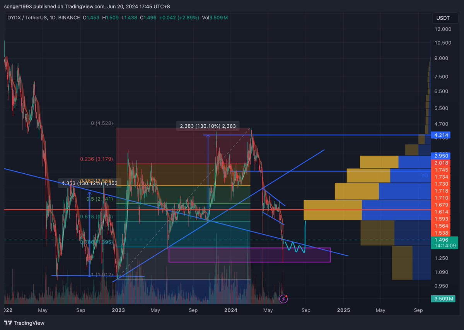The height and width of the screenshot is (330, 464).
Task: Click the 0.618 Fibonacci retracement level label
Action: (x=96, y=217)
